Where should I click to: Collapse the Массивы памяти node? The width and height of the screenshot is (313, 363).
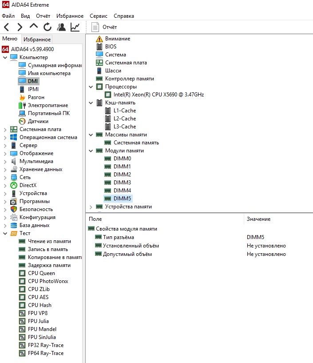(x=91, y=135)
